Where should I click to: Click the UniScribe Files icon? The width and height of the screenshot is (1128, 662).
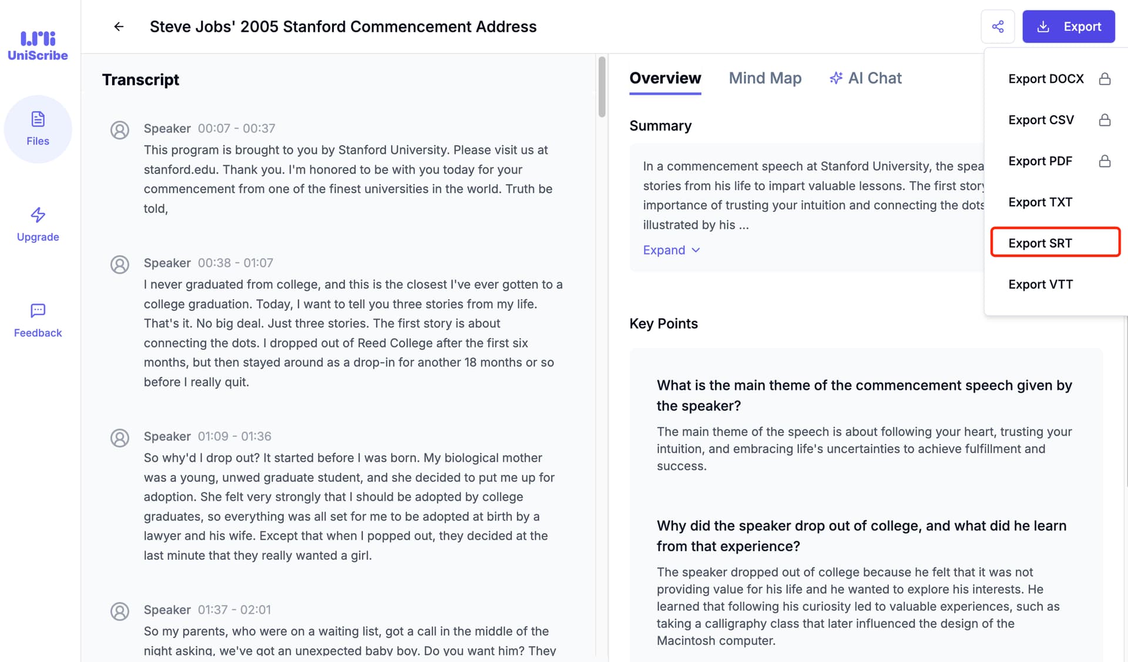[x=37, y=128]
